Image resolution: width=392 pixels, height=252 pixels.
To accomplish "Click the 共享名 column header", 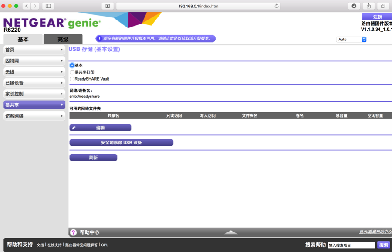I will (x=113, y=115).
